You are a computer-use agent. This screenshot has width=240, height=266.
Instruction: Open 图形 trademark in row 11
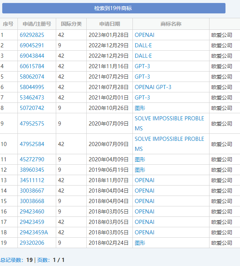click(x=140, y=159)
